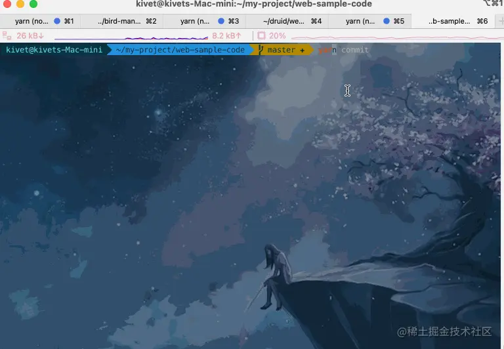Select the yarn (n... tab ⌘3
This screenshot has height=349, width=504.
coord(205,21)
